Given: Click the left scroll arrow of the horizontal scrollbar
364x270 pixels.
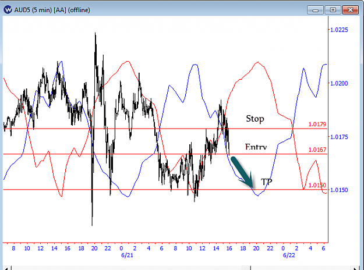Looking at the screenshot, I should [6, 268].
